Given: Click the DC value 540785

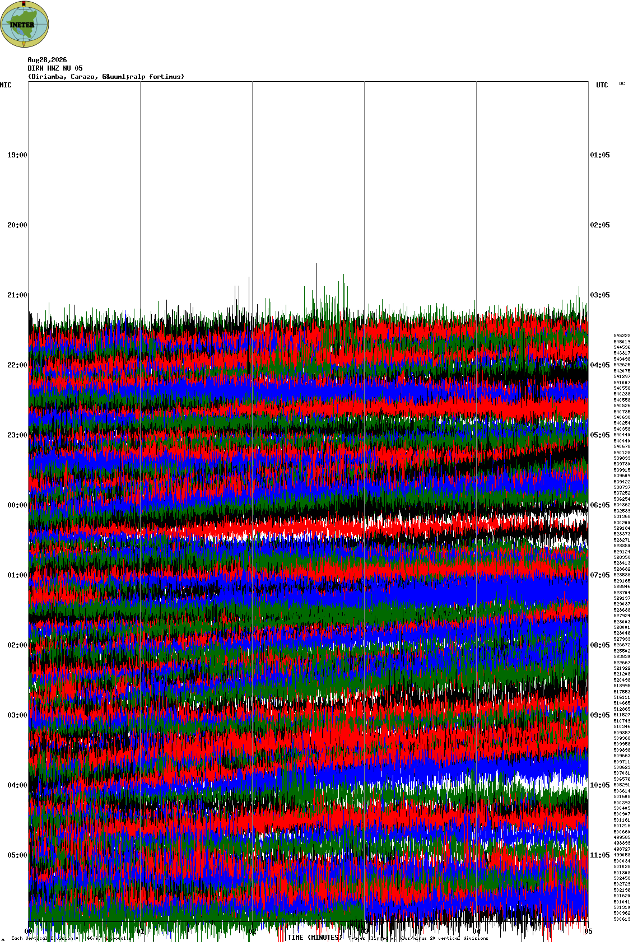Looking at the screenshot, I should (622, 412).
